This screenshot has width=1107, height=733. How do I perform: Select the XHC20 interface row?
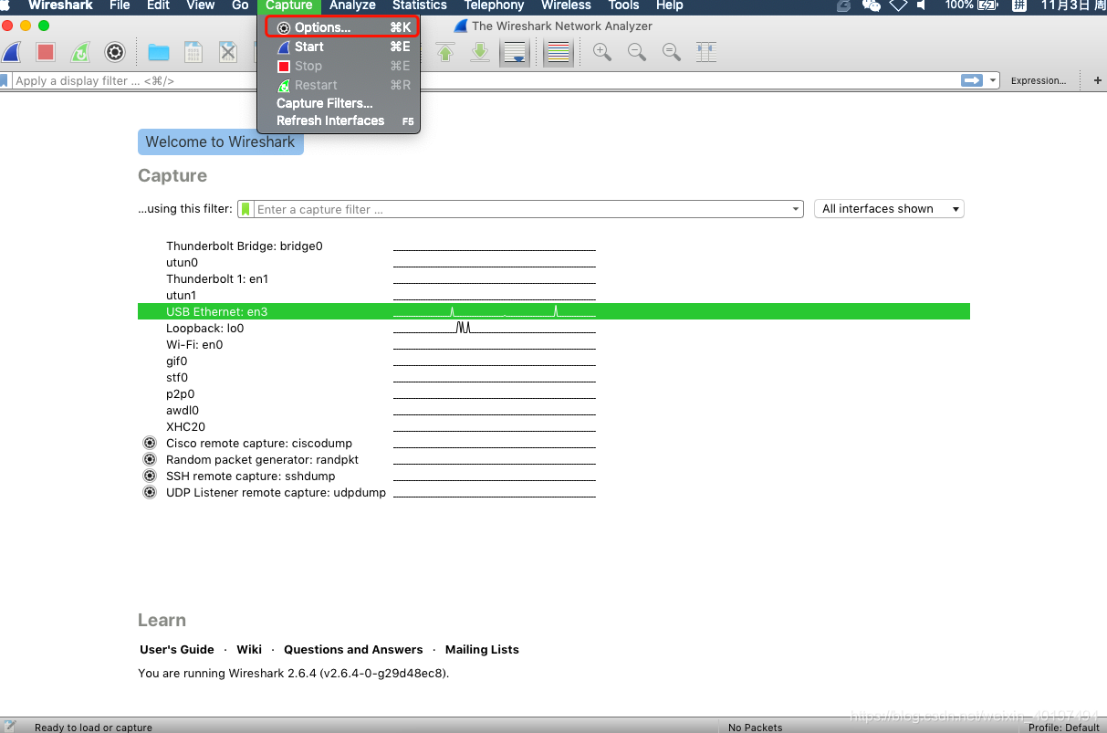coord(554,426)
